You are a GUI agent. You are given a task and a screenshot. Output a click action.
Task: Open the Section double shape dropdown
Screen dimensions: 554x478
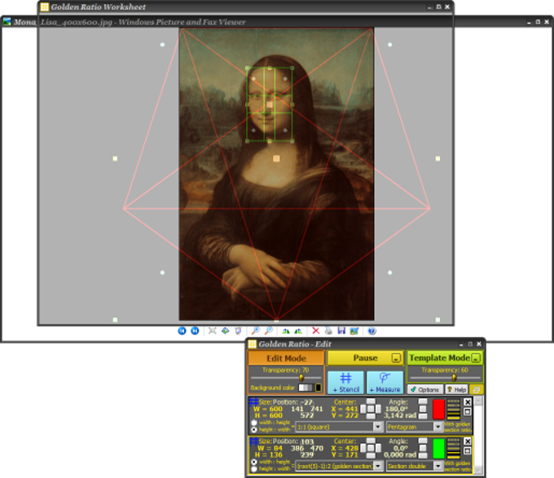pyautogui.click(x=438, y=466)
